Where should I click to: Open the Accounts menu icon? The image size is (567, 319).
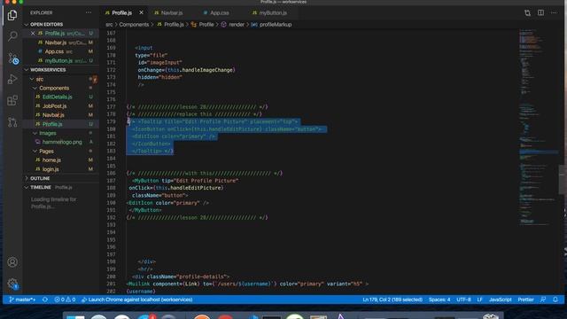pyautogui.click(x=12, y=262)
